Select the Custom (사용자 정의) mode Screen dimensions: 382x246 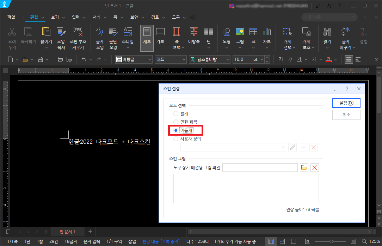[175, 139]
